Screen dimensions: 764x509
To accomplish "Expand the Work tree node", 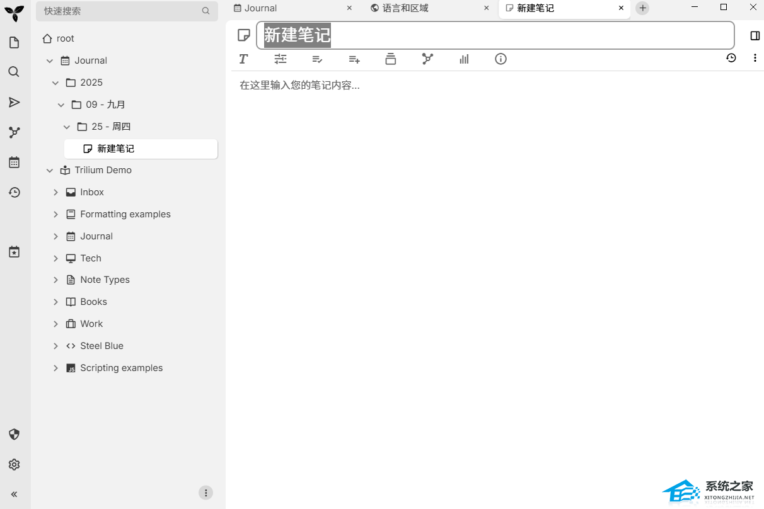I will (55, 324).
